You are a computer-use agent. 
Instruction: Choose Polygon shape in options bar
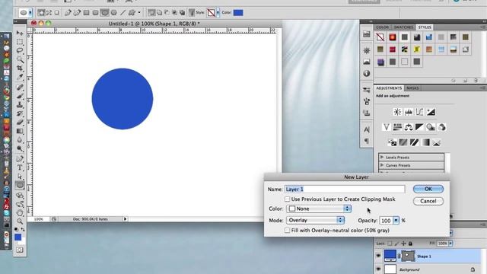click(x=113, y=13)
